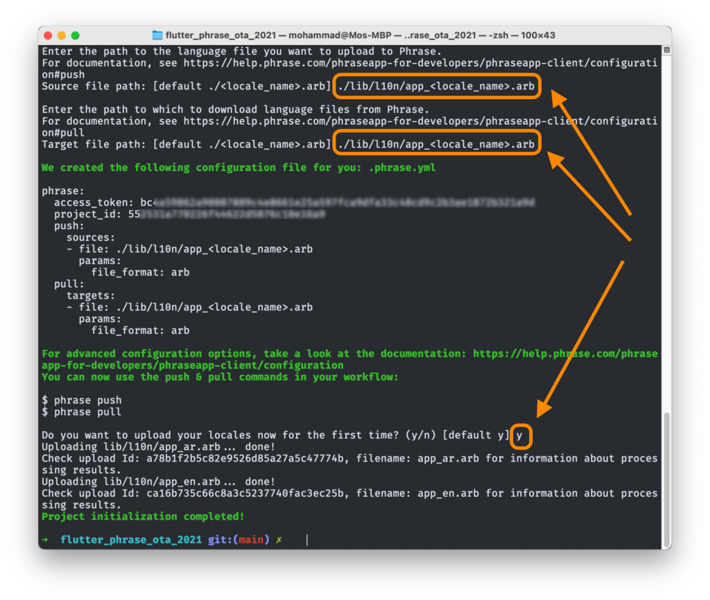The height and width of the screenshot is (600, 710).
Task: Click the green advanced configuration documentation URL
Action: 349,360
